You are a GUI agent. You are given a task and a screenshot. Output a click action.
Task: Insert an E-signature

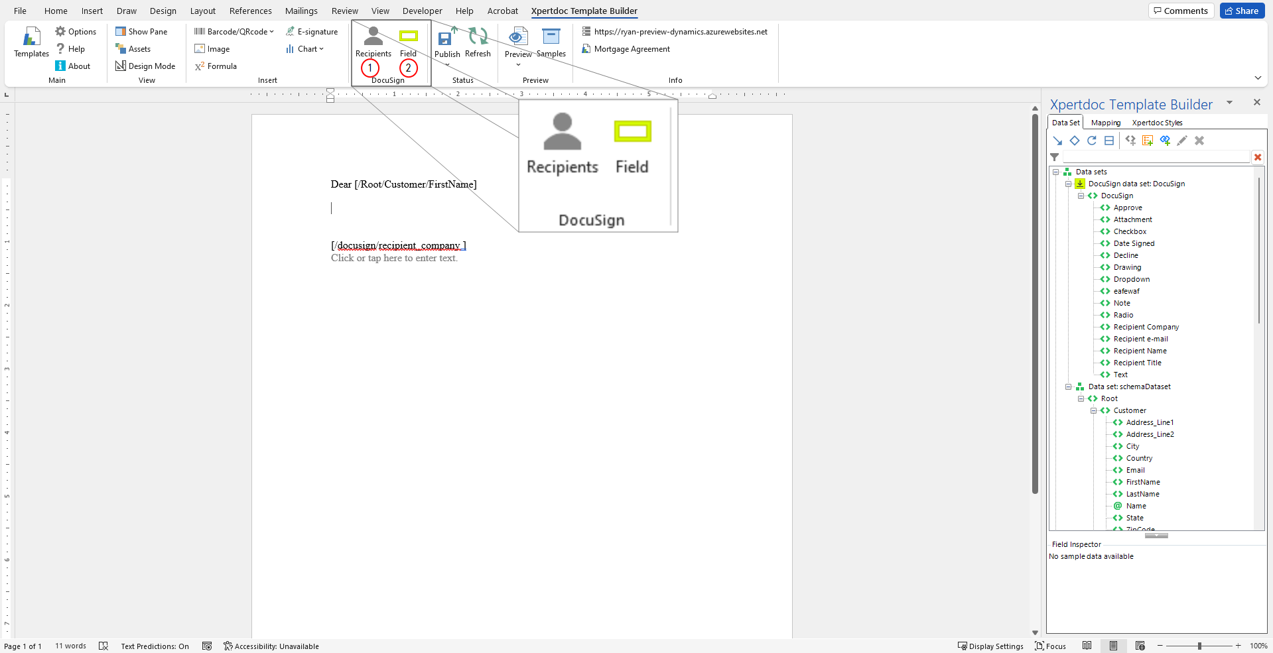[x=311, y=31]
